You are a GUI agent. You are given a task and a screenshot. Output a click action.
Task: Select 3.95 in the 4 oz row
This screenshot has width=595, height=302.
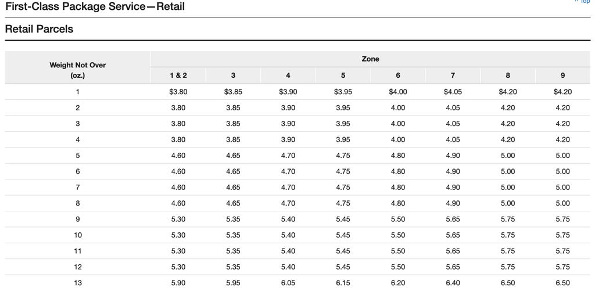pyautogui.click(x=343, y=139)
